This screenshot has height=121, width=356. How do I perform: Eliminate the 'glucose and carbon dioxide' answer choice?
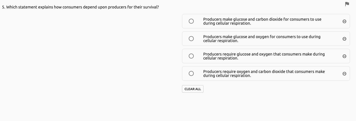pyautogui.click(x=344, y=21)
